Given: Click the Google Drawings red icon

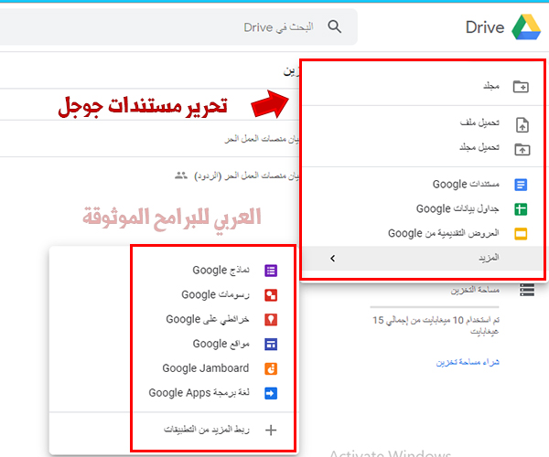Looking at the screenshot, I should pos(271,295).
